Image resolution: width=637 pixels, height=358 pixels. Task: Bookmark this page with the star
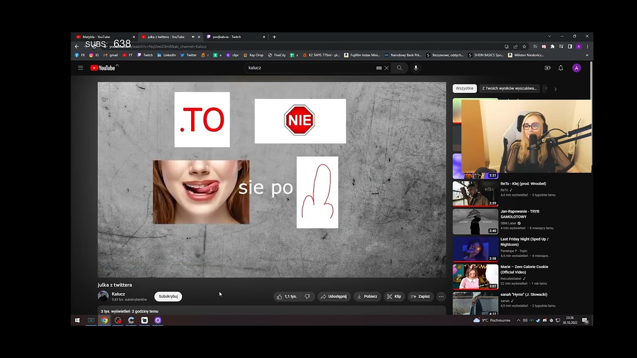coord(524,46)
